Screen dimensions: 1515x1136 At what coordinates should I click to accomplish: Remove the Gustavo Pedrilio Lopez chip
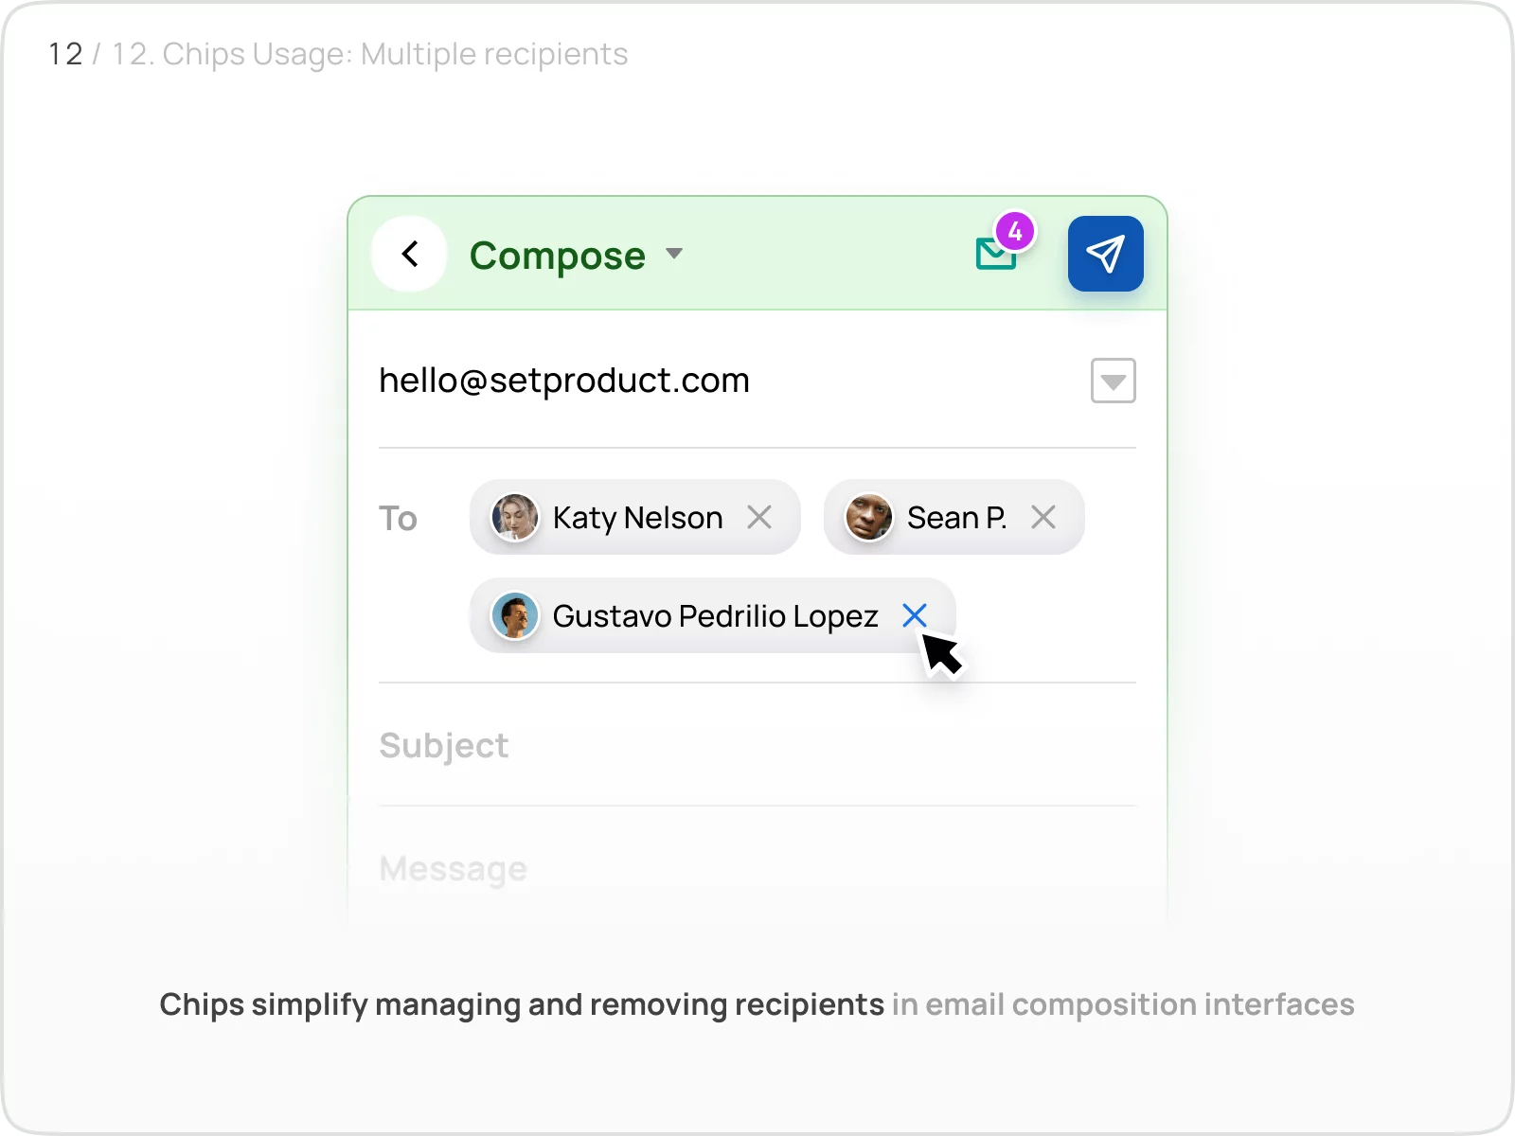915,615
